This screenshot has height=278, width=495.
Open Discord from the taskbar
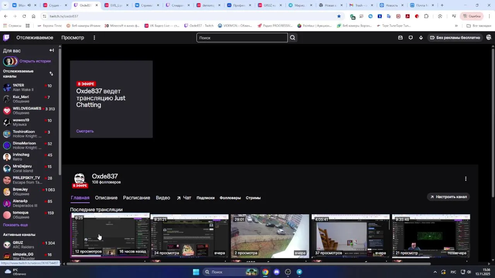click(x=277, y=272)
